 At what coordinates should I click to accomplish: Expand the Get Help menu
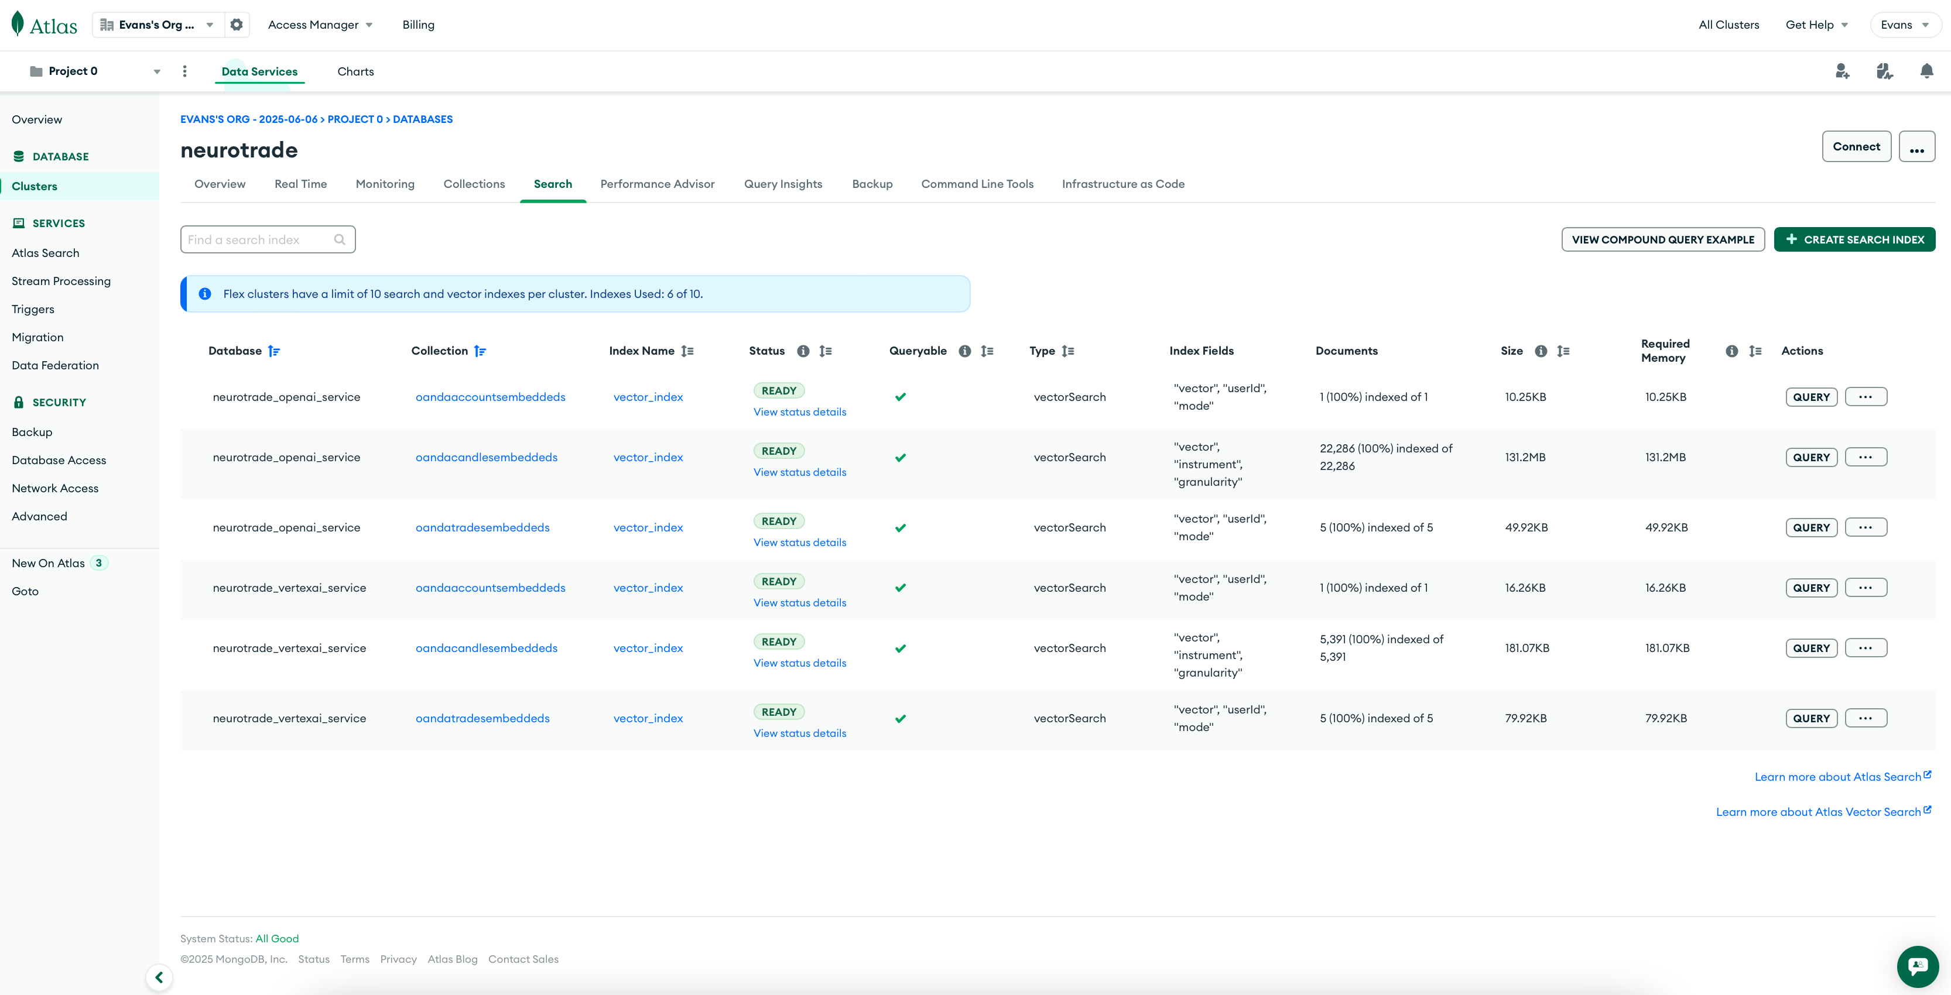[1816, 25]
